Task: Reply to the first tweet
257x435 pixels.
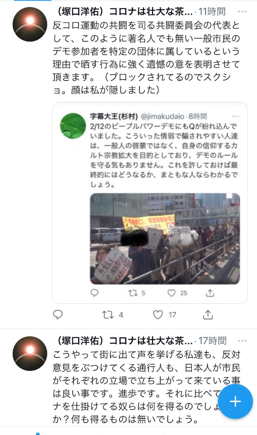Action: 58,314
